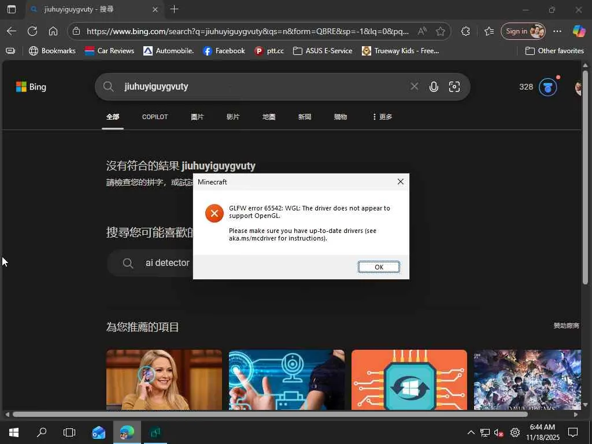Screen dimensions: 592x444
Task: Switch to the COPILOT tab
Action: coord(155,117)
